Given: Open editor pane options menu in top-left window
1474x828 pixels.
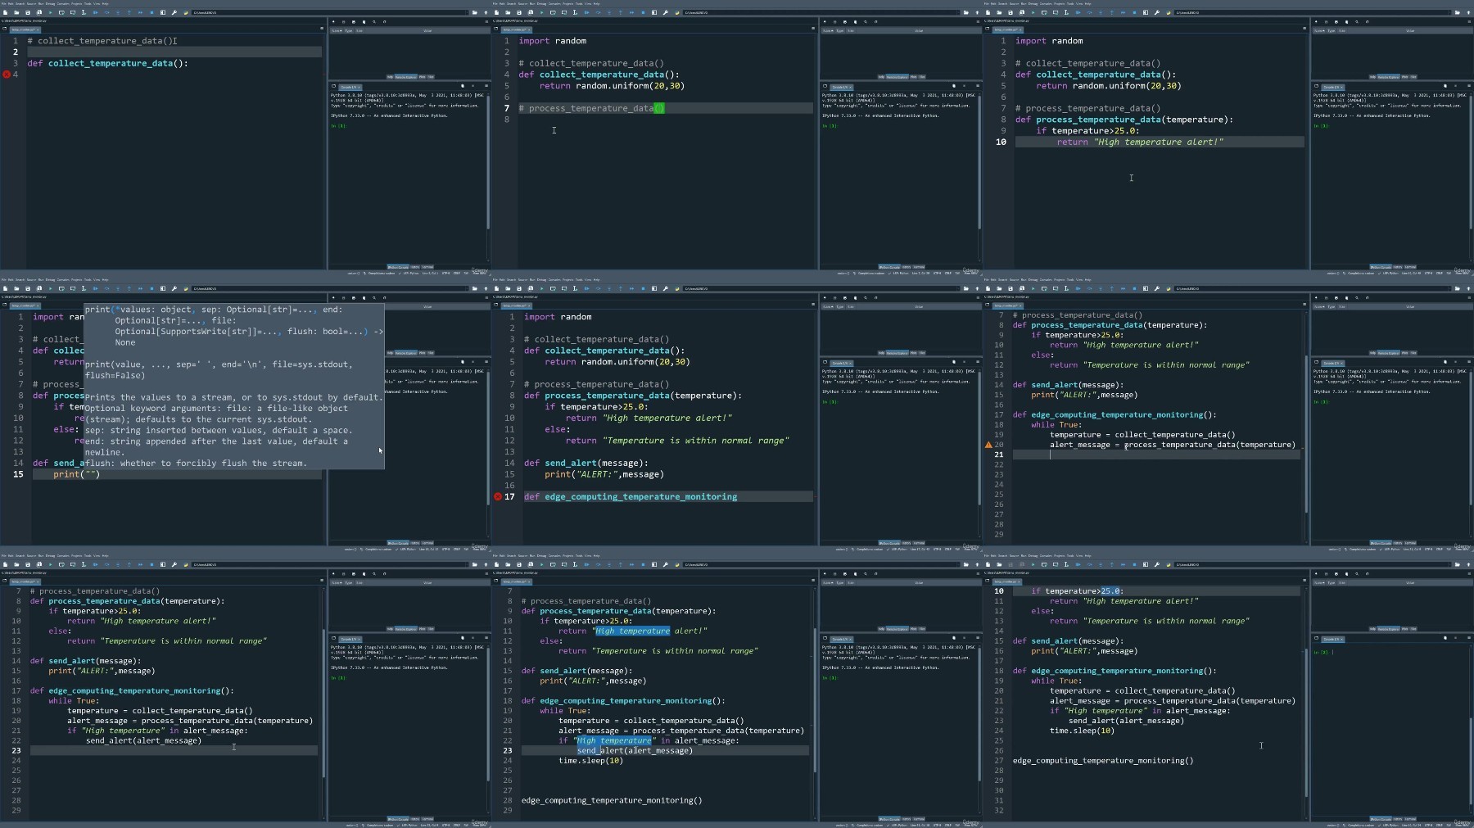Looking at the screenshot, I should (322, 29).
